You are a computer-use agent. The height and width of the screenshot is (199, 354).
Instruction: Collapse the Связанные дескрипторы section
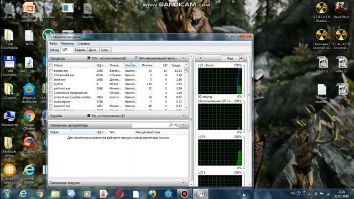(x=183, y=125)
